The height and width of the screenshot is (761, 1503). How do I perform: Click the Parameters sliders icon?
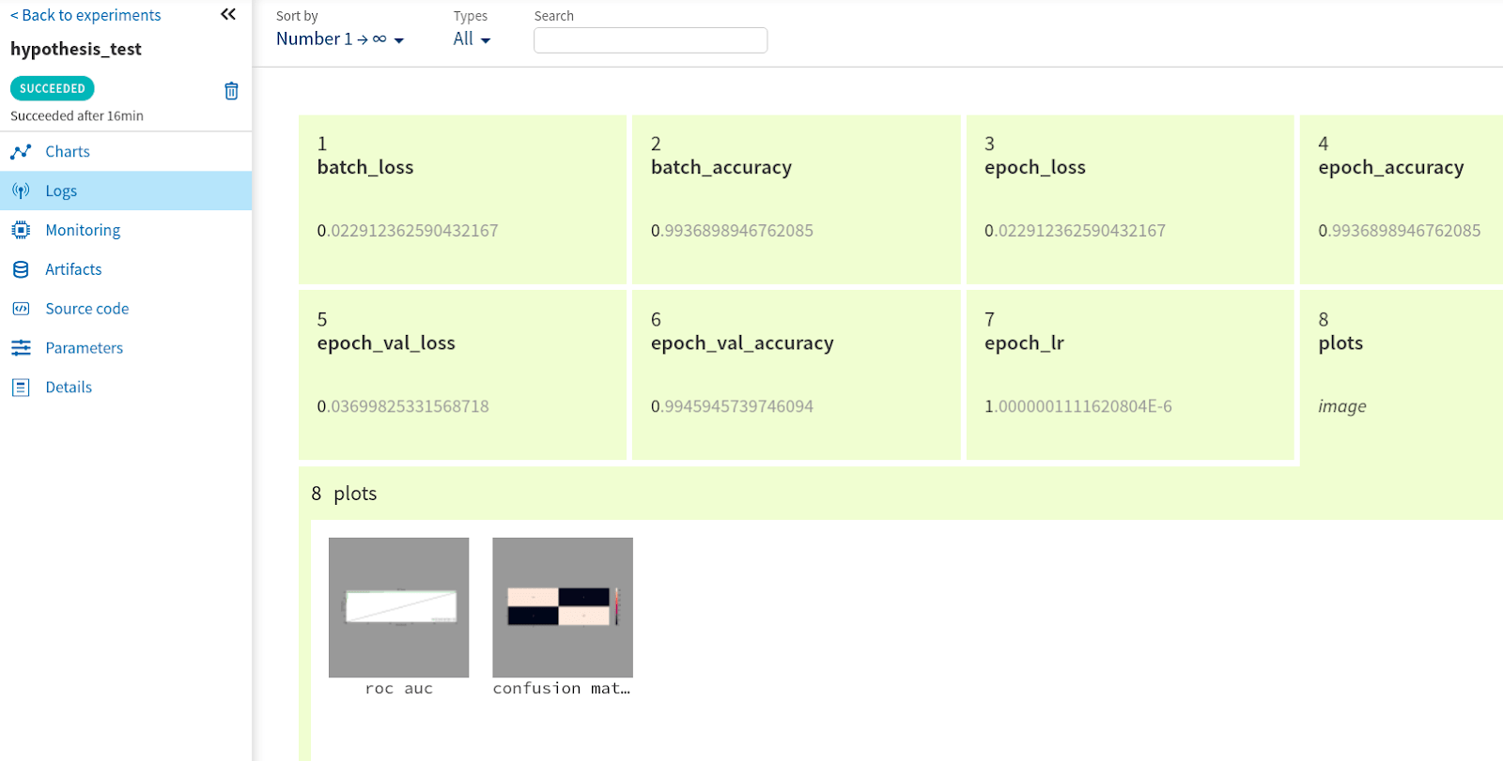coord(21,348)
